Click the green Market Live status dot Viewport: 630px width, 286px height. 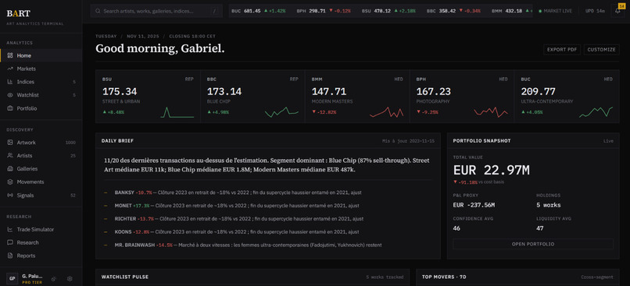539,11
